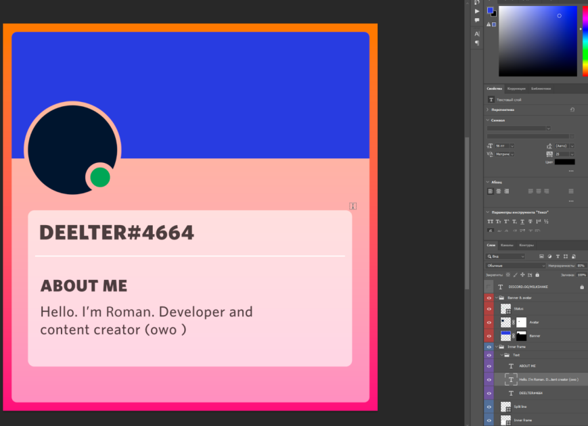Toggle fractions ½ text option
The width and height of the screenshot is (588, 426).
(546, 221)
